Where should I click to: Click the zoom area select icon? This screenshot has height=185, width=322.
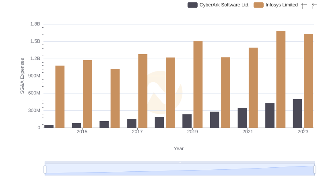click(304, 6)
